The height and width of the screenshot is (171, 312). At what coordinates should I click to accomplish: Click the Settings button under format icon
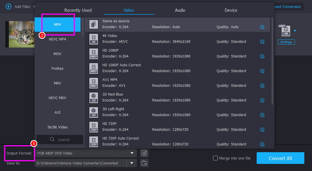[x=287, y=42]
